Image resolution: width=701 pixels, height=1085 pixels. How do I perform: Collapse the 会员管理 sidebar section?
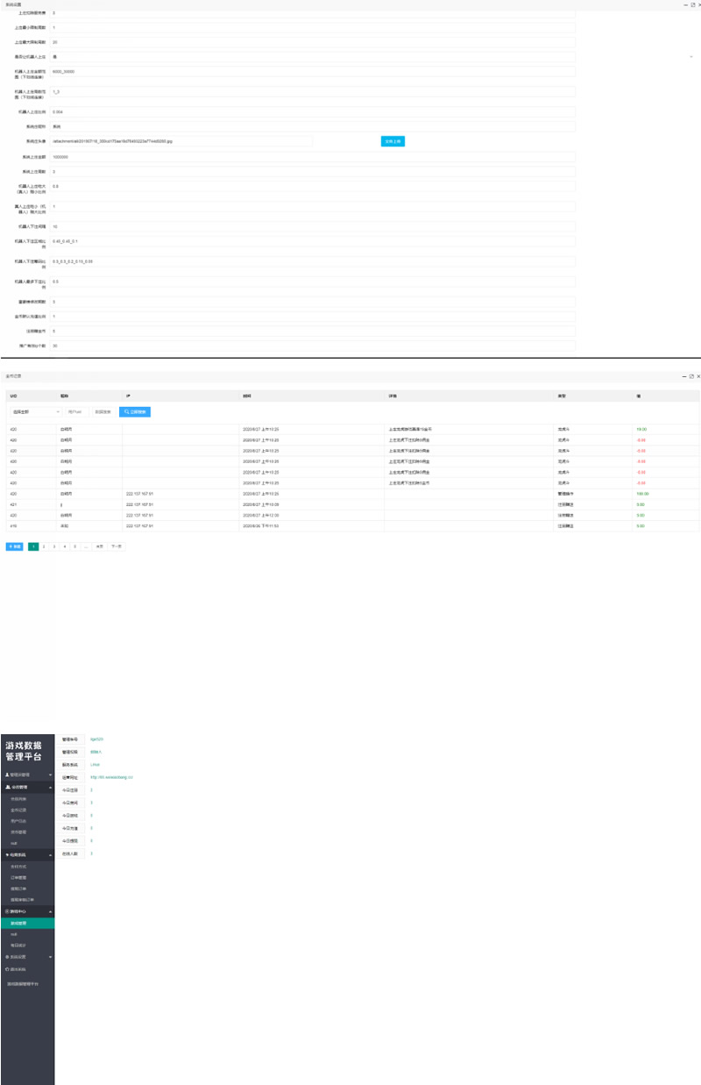51,787
